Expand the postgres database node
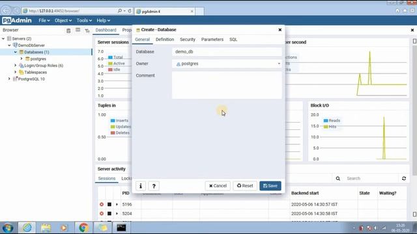Image resolution: width=417 pixels, height=234 pixels. point(22,58)
